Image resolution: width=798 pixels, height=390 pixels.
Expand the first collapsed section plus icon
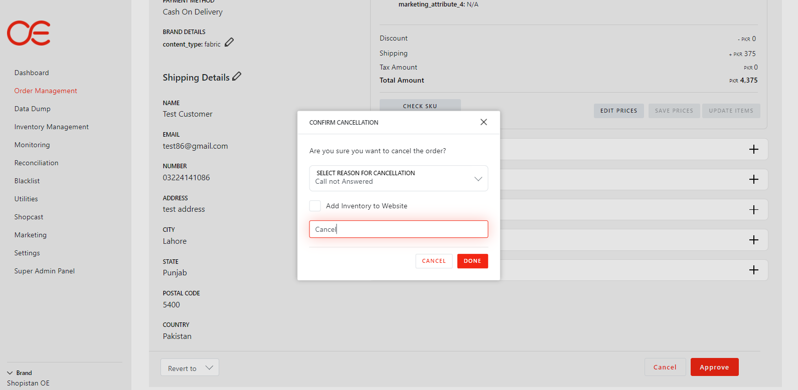tap(753, 149)
